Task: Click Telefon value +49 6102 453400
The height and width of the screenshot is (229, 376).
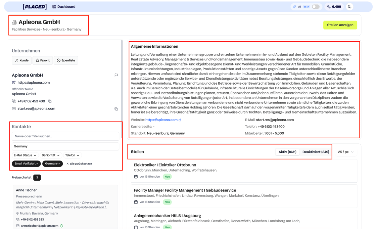Action: pos(271,127)
